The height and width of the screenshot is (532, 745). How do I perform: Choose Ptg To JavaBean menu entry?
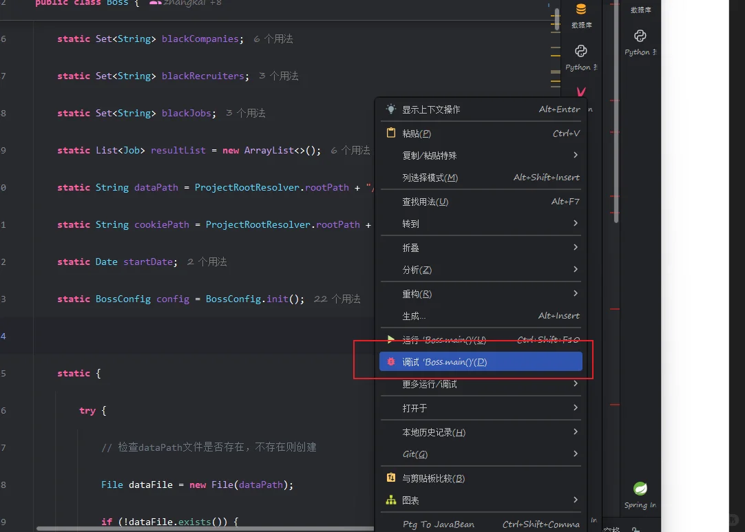coord(481,524)
